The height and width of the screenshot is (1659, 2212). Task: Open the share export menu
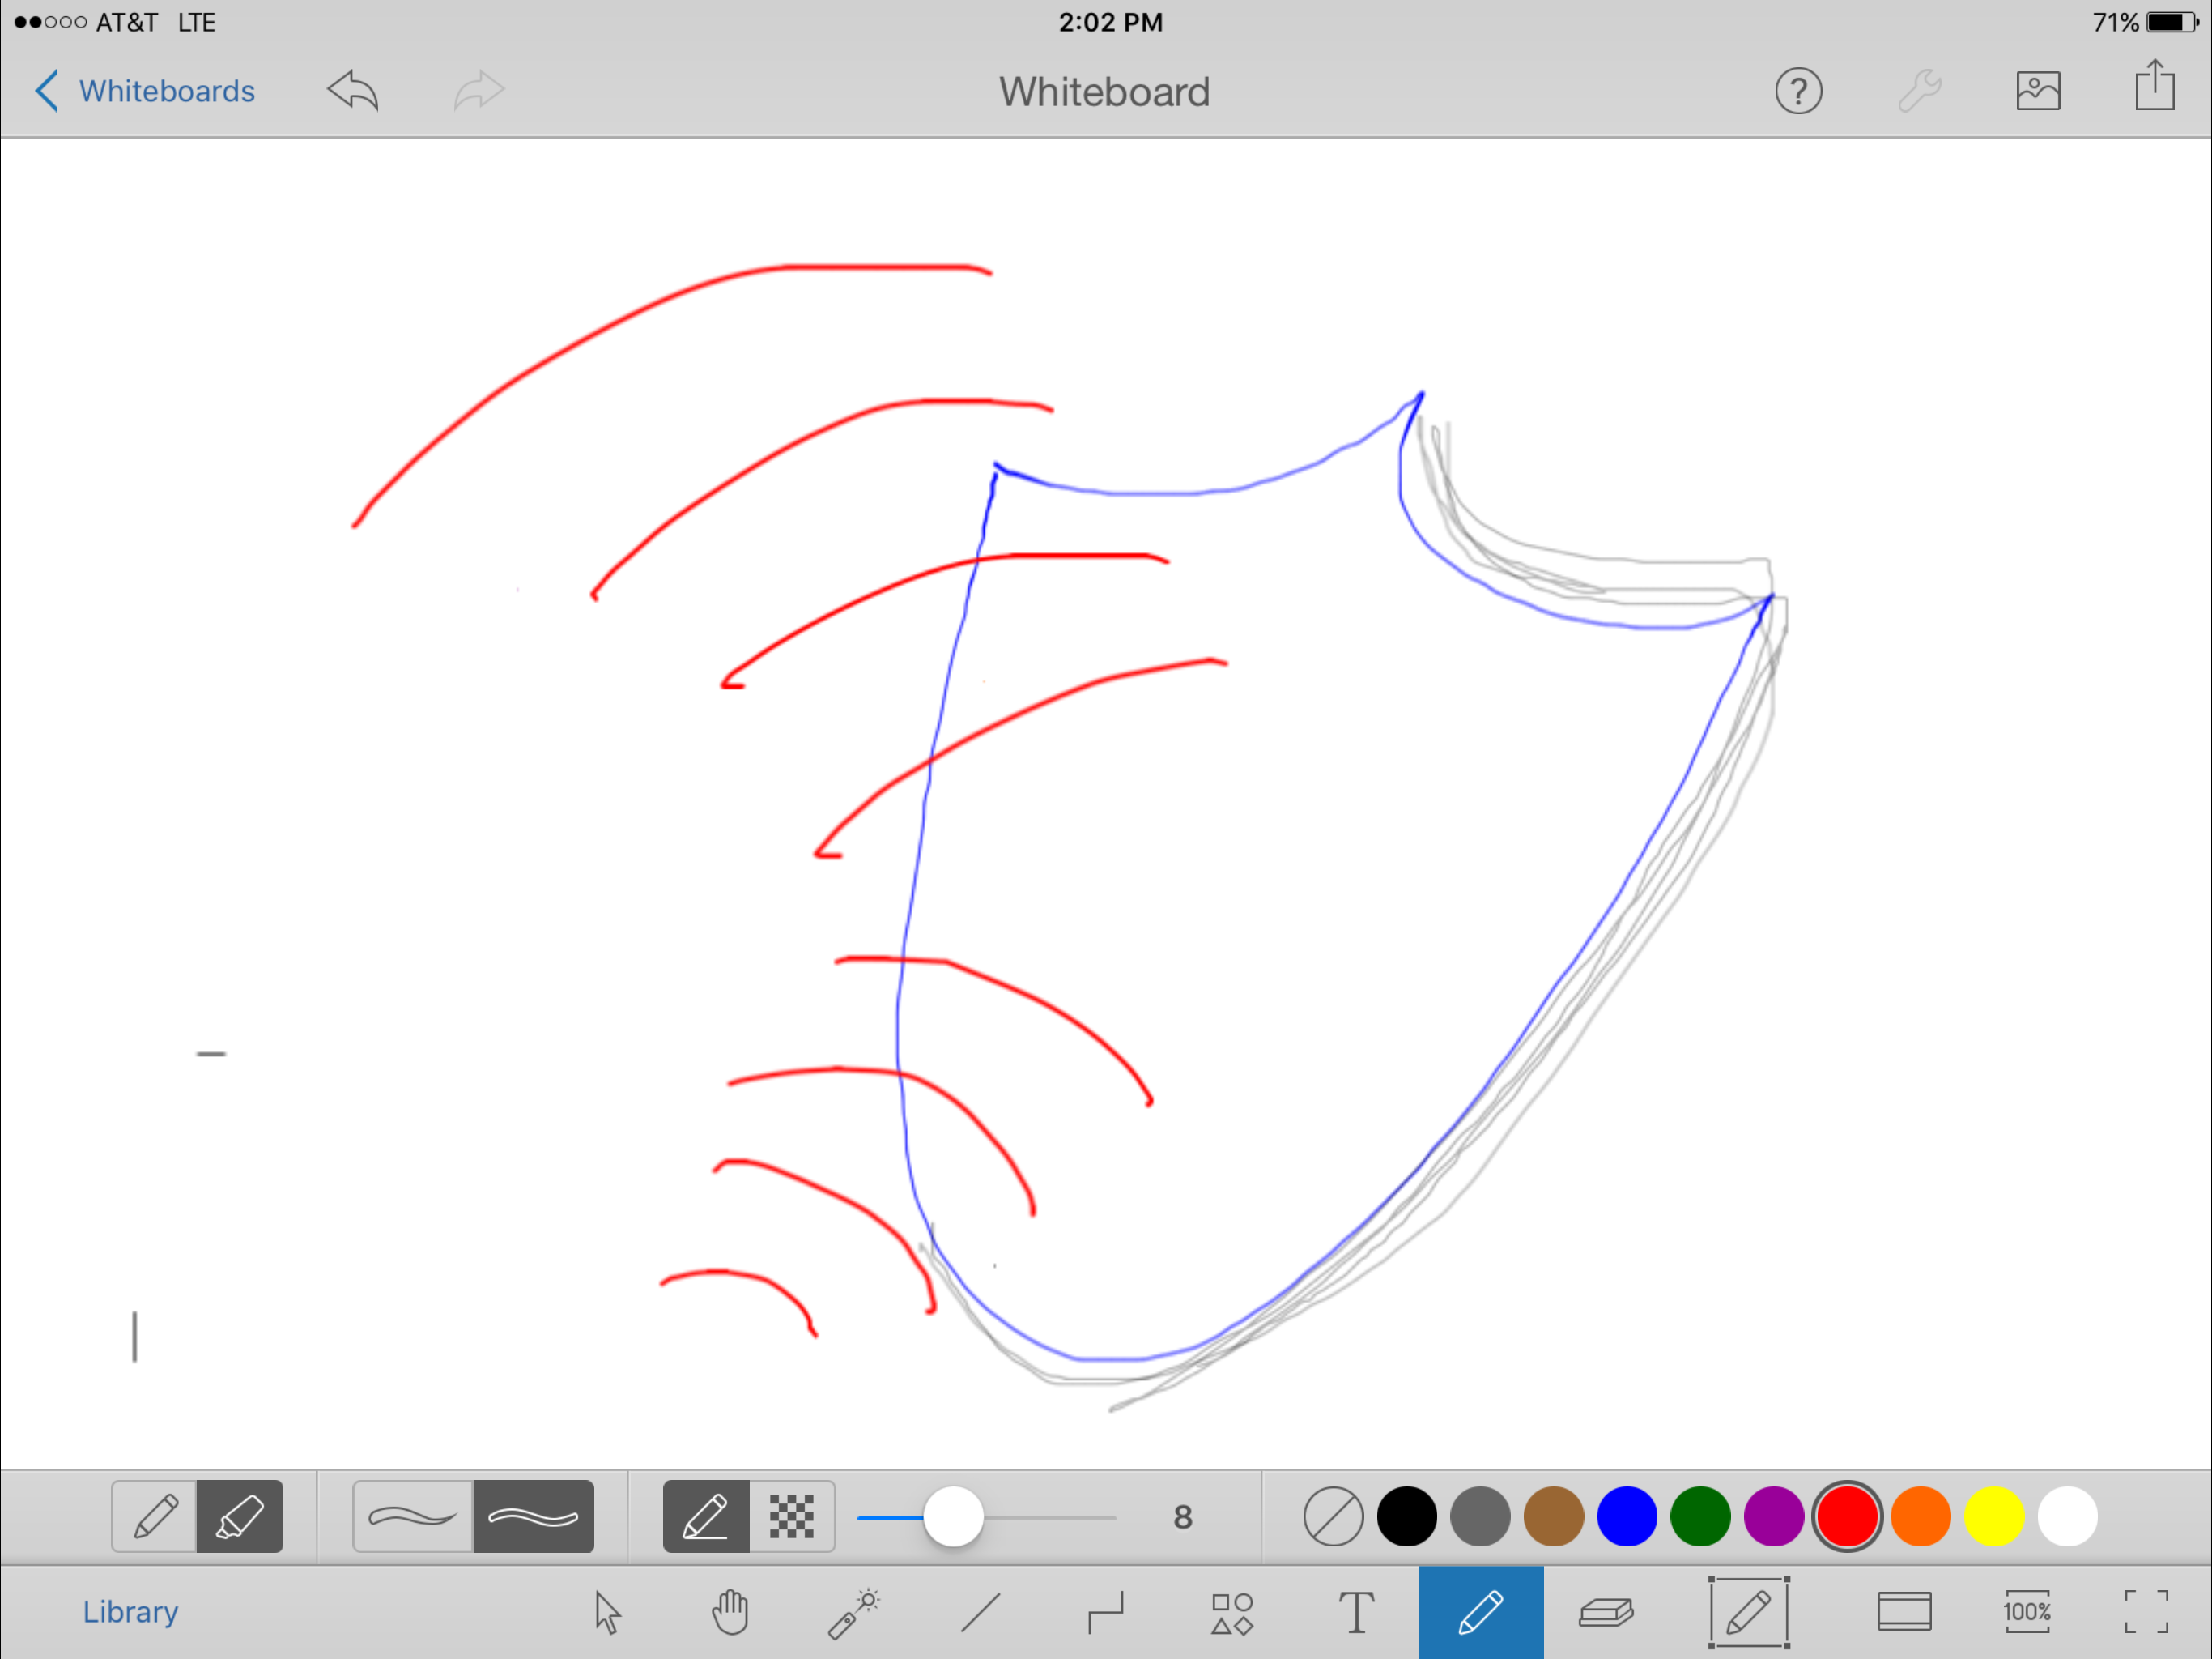(x=2154, y=88)
